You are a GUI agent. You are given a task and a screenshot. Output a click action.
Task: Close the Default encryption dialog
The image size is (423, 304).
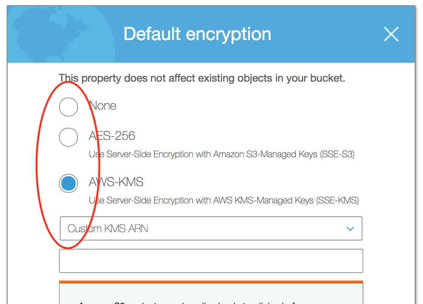[391, 34]
